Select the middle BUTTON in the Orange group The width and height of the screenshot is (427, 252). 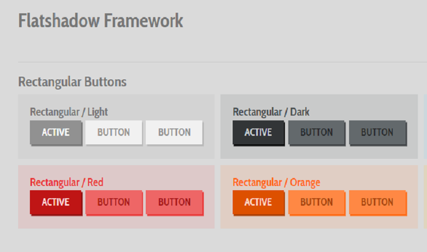click(x=317, y=202)
